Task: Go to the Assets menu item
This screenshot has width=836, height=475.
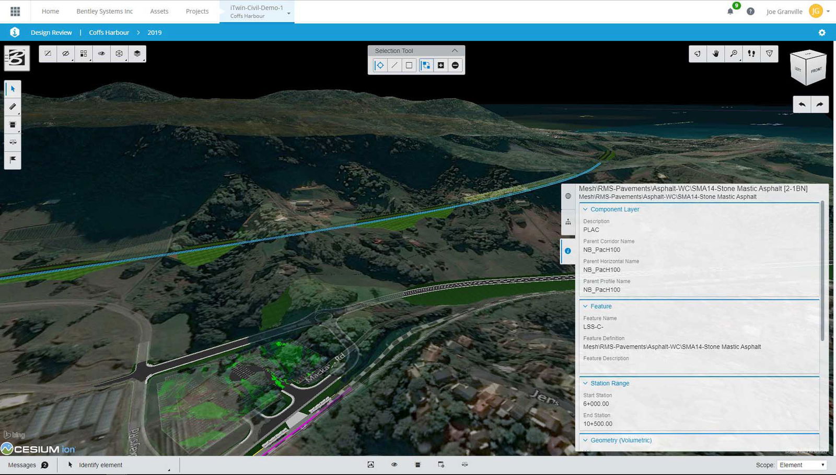Action: [x=159, y=11]
